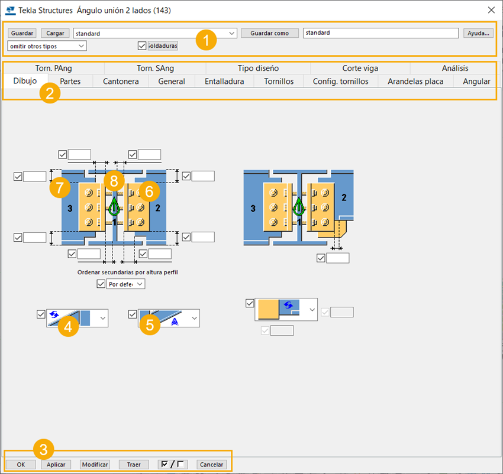Open the Arandelas placa tab
The height and width of the screenshot is (474, 503).
tap(415, 81)
